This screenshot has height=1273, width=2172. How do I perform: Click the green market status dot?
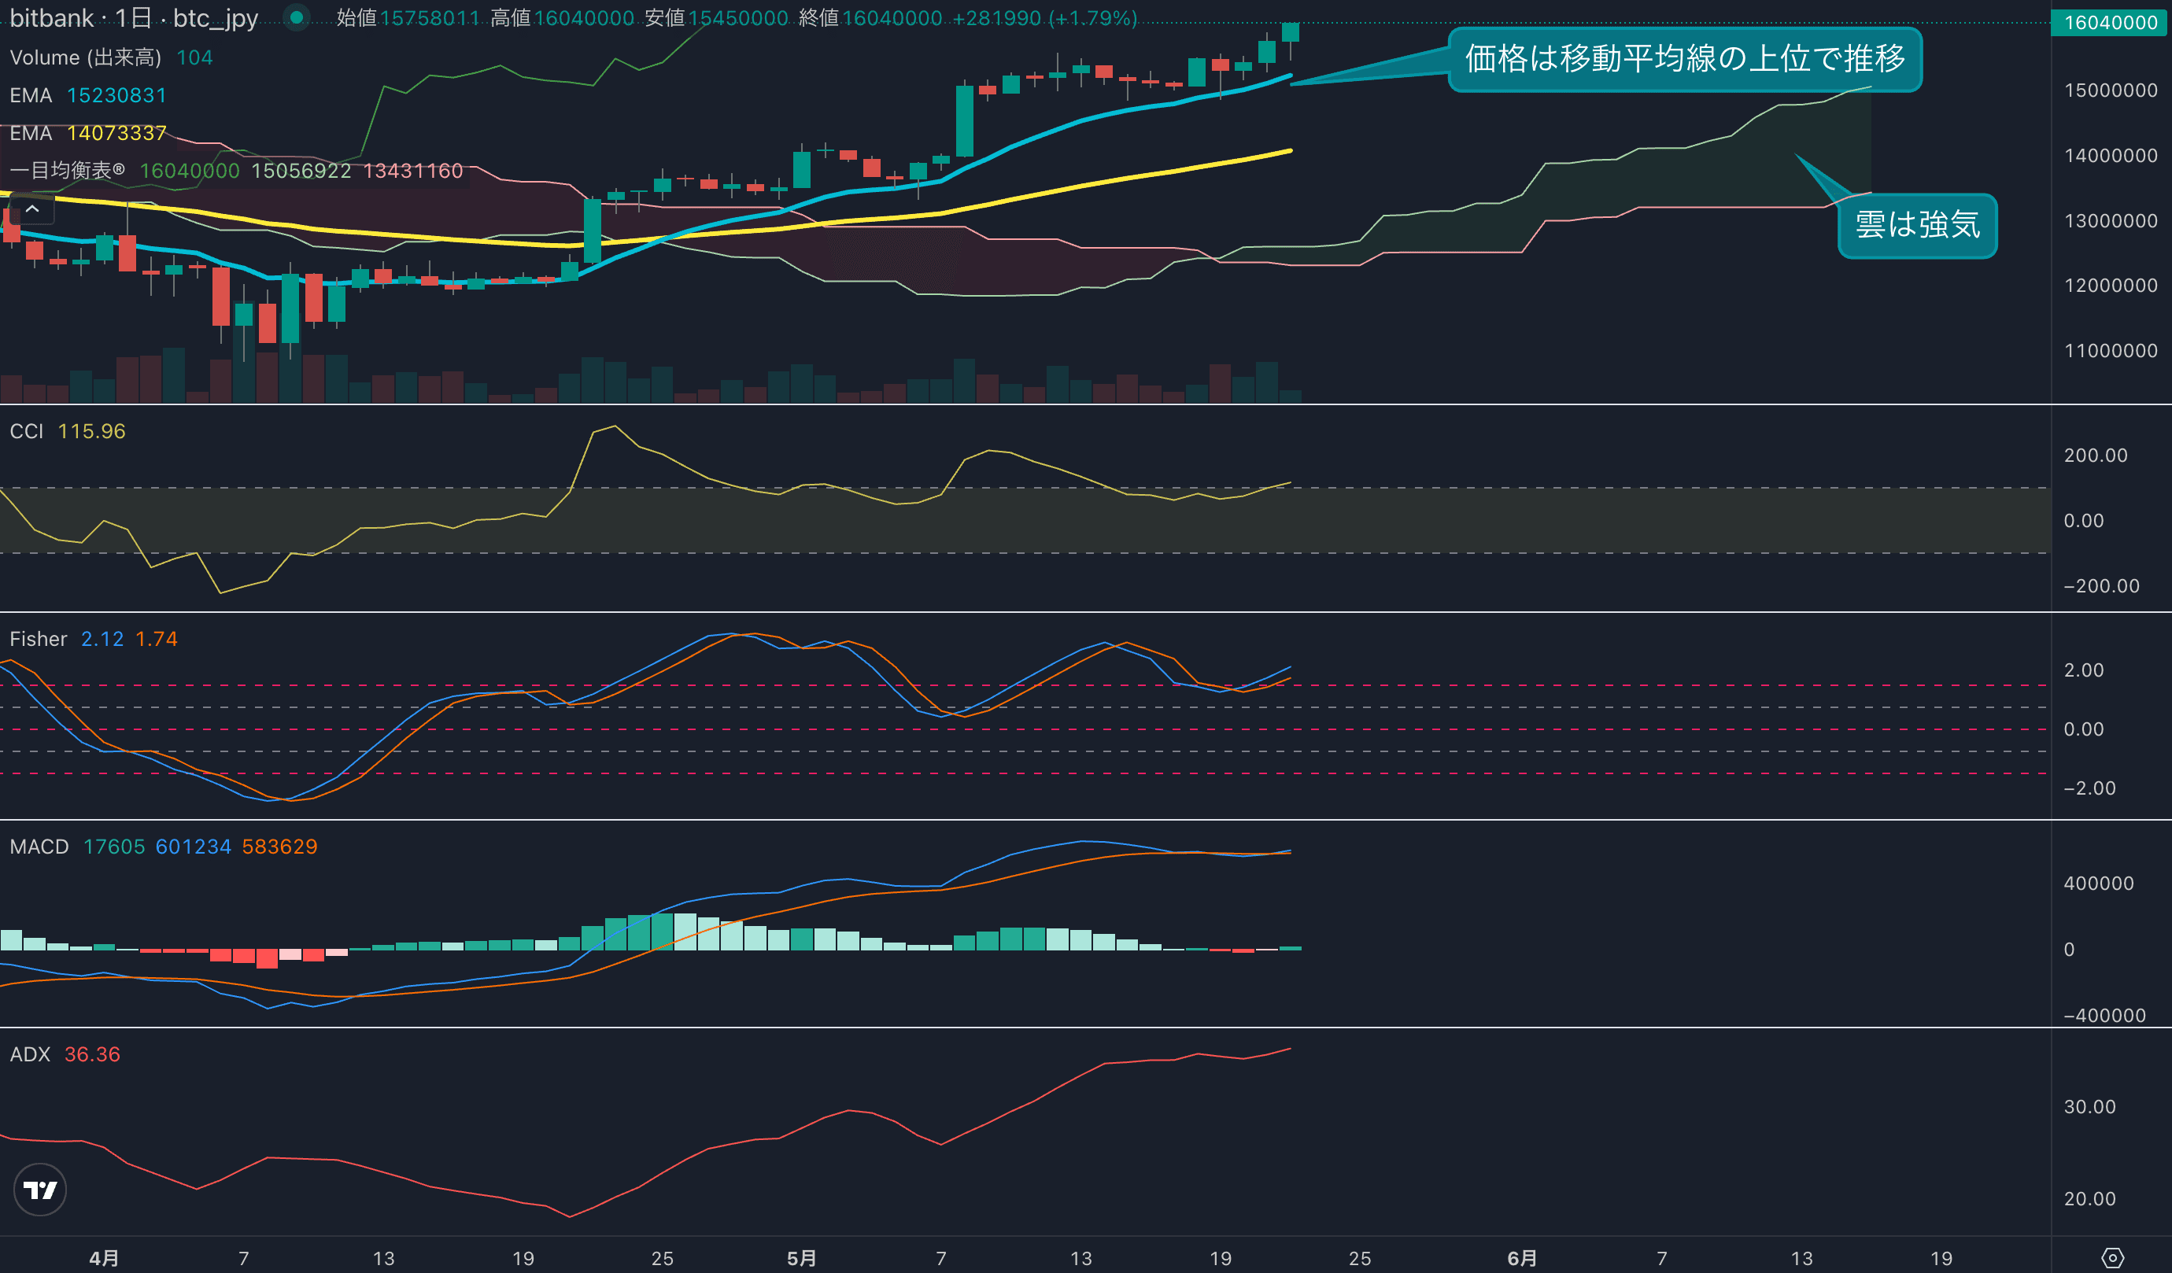(297, 17)
